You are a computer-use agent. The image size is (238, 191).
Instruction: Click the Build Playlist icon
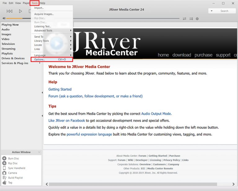4,178
